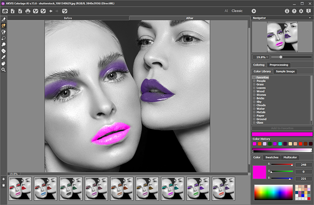This screenshot has height=205, width=314.
Task: Select the Zoom magnifier tool
Action: [x=4, y=70]
